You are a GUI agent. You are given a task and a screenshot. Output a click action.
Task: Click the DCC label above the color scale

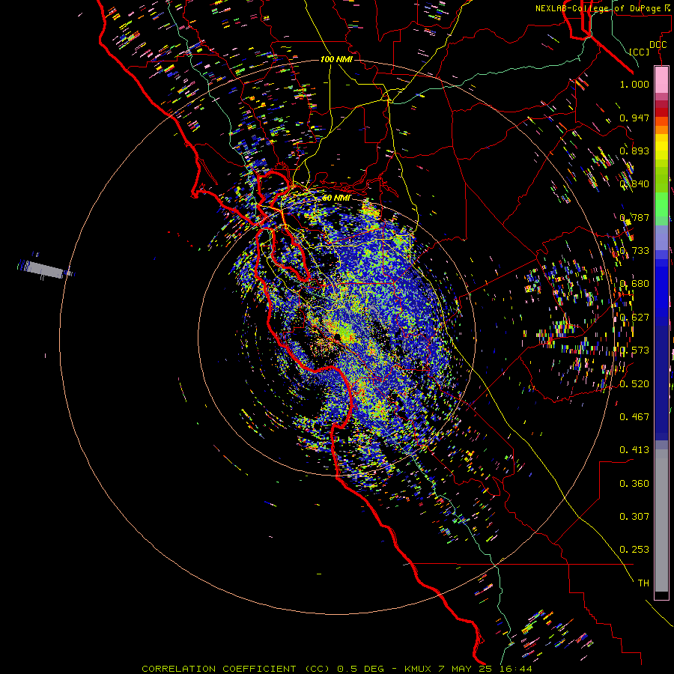coord(658,45)
